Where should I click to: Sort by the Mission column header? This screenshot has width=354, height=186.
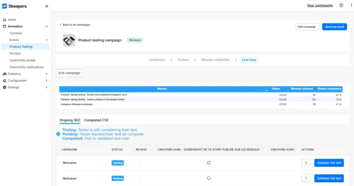(162, 89)
